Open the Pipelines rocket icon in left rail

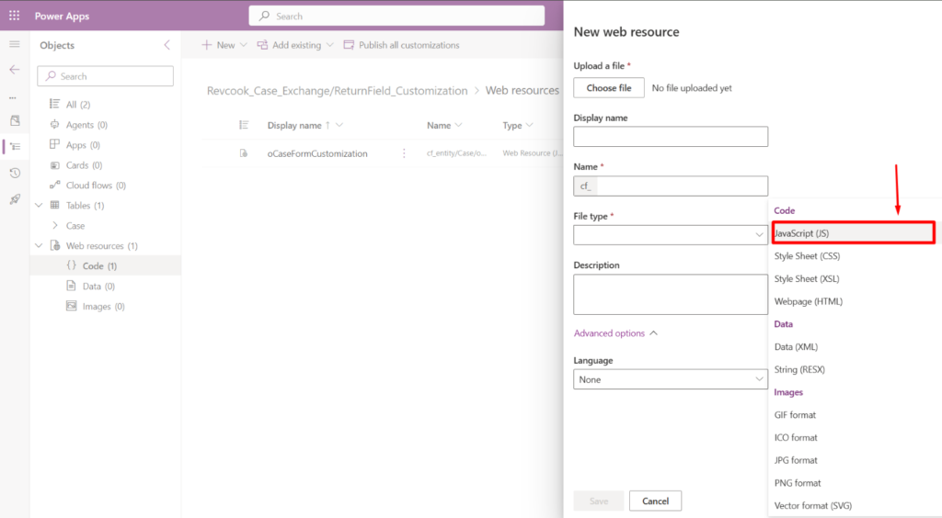tap(15, 199)
